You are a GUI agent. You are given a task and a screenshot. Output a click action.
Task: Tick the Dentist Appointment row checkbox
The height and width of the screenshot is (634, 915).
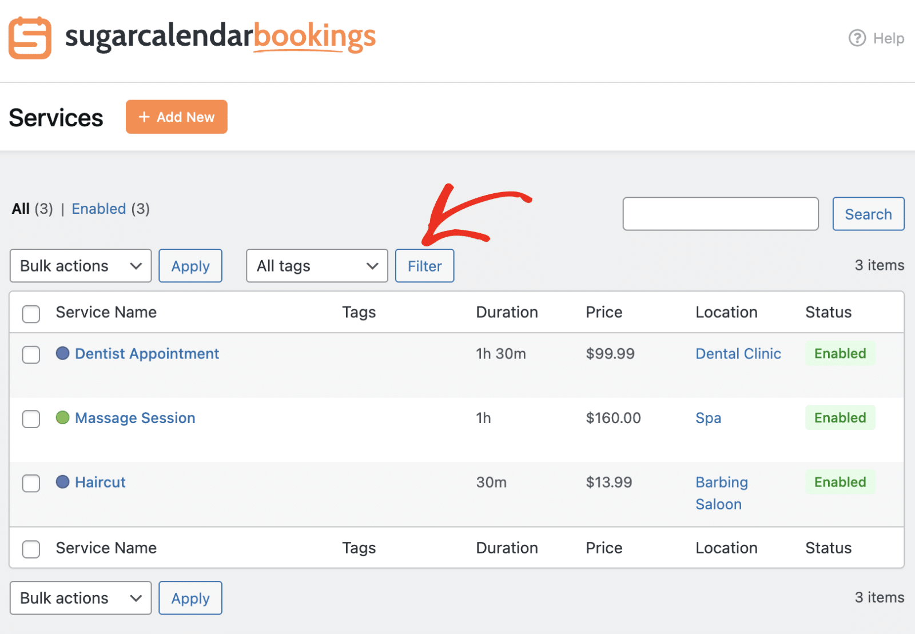[x=31, y=354]
